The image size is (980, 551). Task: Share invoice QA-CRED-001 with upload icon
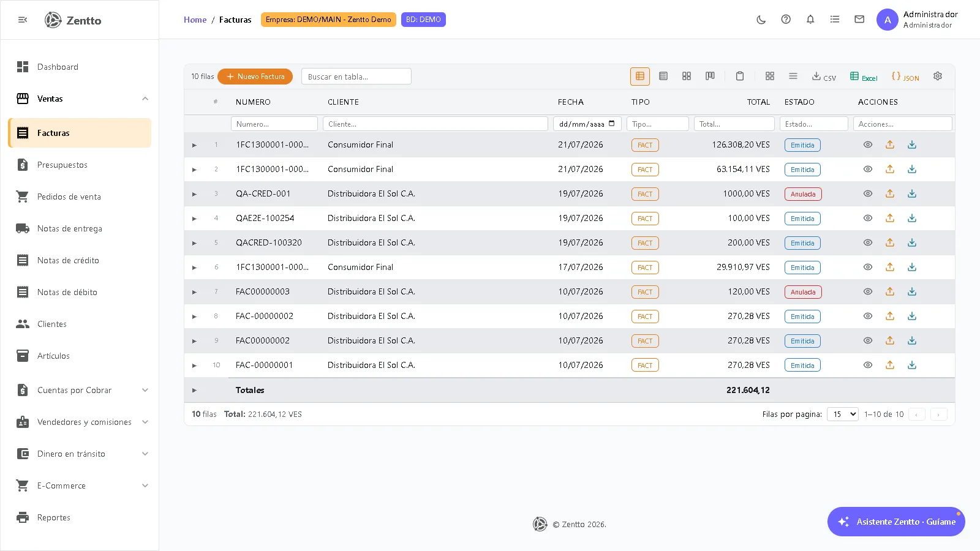click(x=890, y=193)
